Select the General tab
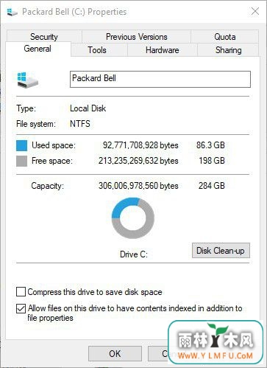Image resolution: width=267 pixels, height=368 pixels. click(x=38, y=49)
